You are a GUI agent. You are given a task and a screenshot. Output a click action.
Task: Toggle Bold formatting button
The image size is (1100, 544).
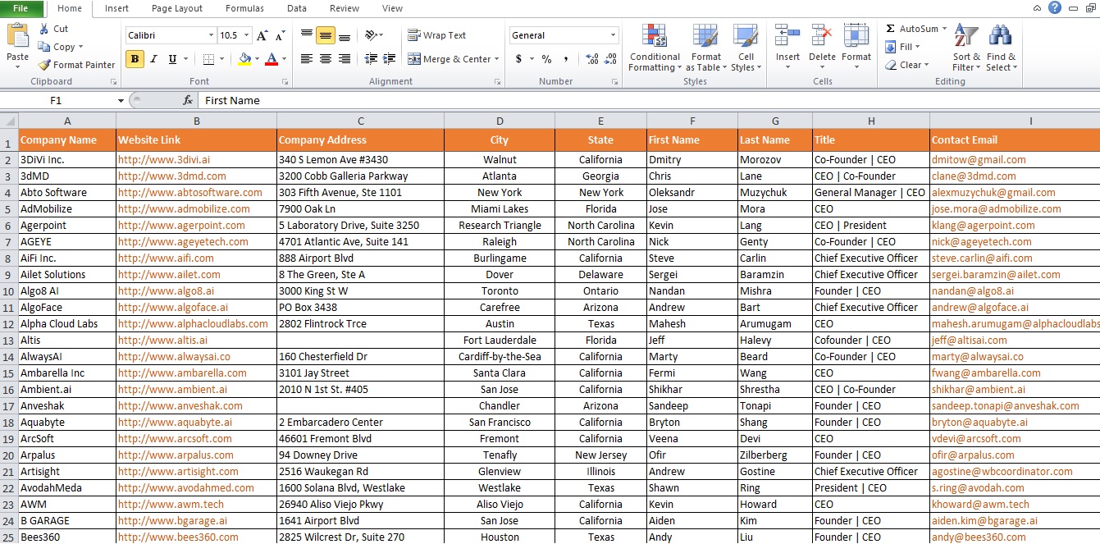(135, 59)
